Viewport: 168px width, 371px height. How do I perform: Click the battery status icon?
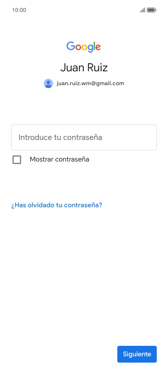(151, 10)
